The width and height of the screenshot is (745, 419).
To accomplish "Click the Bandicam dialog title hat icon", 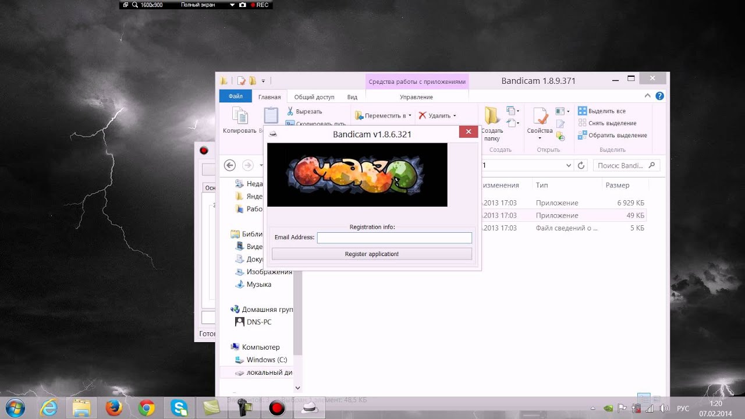I will click(272, 134).
